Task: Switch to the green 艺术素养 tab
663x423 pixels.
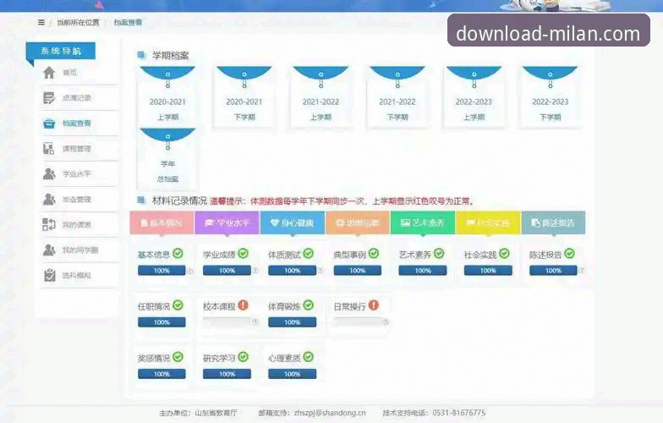Action: pyautogui.click(x=423, y=222)
